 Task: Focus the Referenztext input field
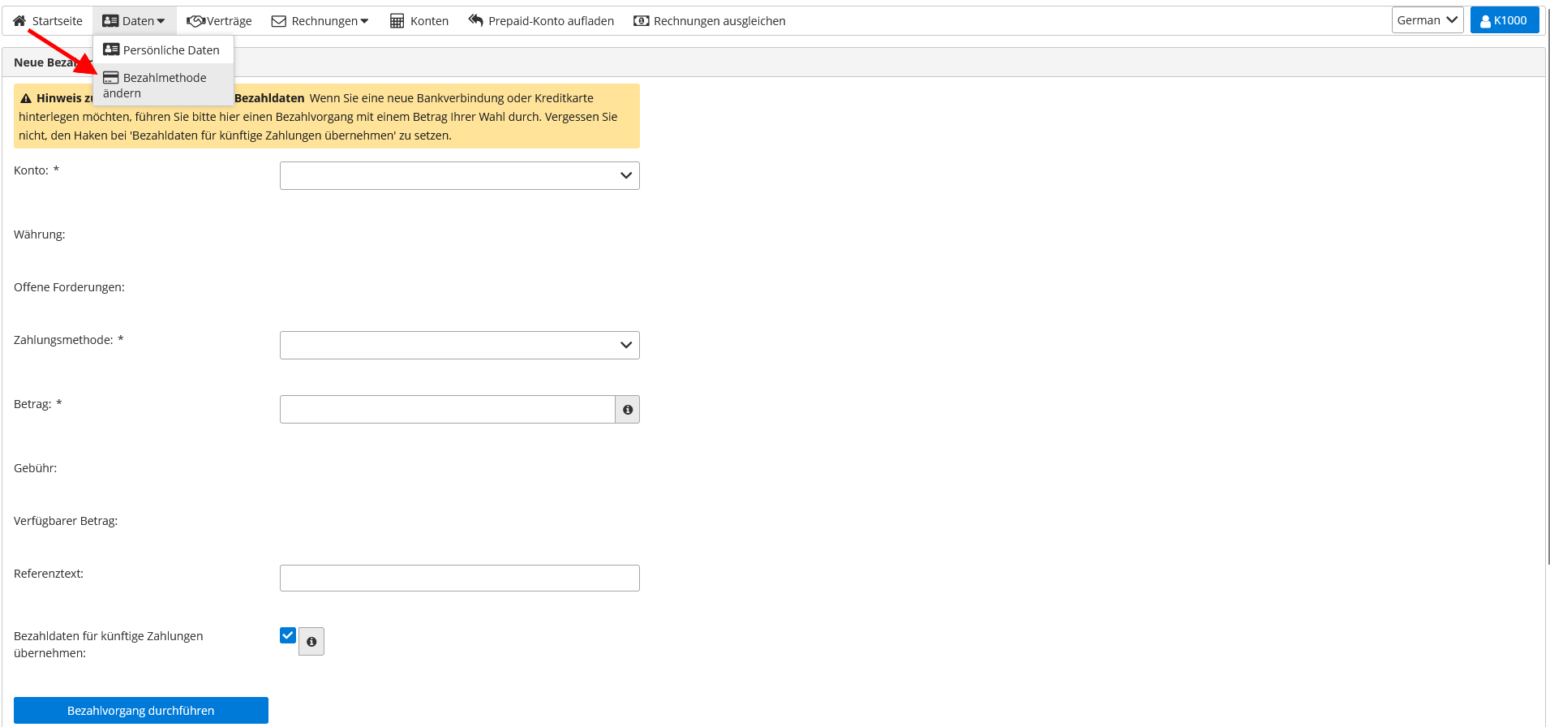[459, 579]
